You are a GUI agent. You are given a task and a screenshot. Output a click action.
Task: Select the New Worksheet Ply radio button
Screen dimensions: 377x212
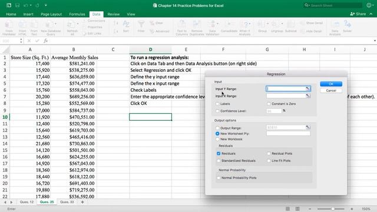pos(217,134)
